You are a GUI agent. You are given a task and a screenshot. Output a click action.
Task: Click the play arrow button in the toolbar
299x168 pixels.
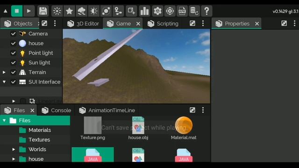click(29, 11)
